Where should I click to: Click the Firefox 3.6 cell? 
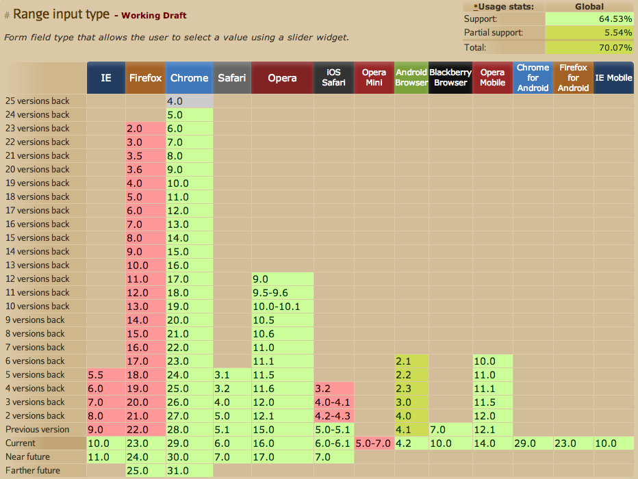pyautogui.click(x=146, y=170)
